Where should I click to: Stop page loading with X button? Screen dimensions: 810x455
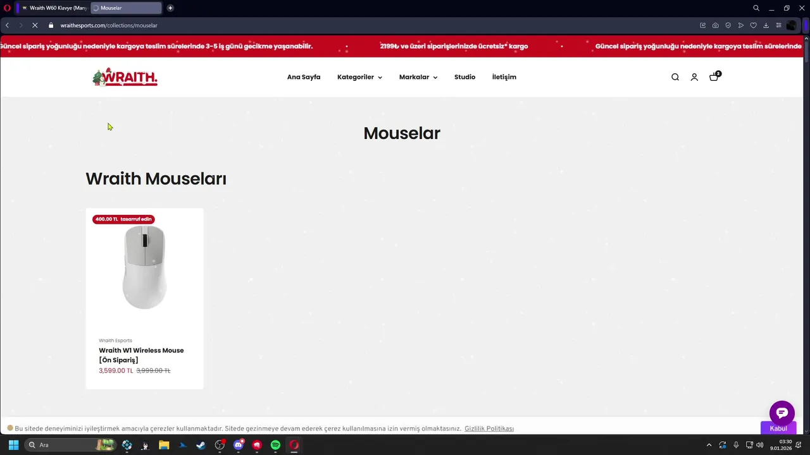click(35, 25)
